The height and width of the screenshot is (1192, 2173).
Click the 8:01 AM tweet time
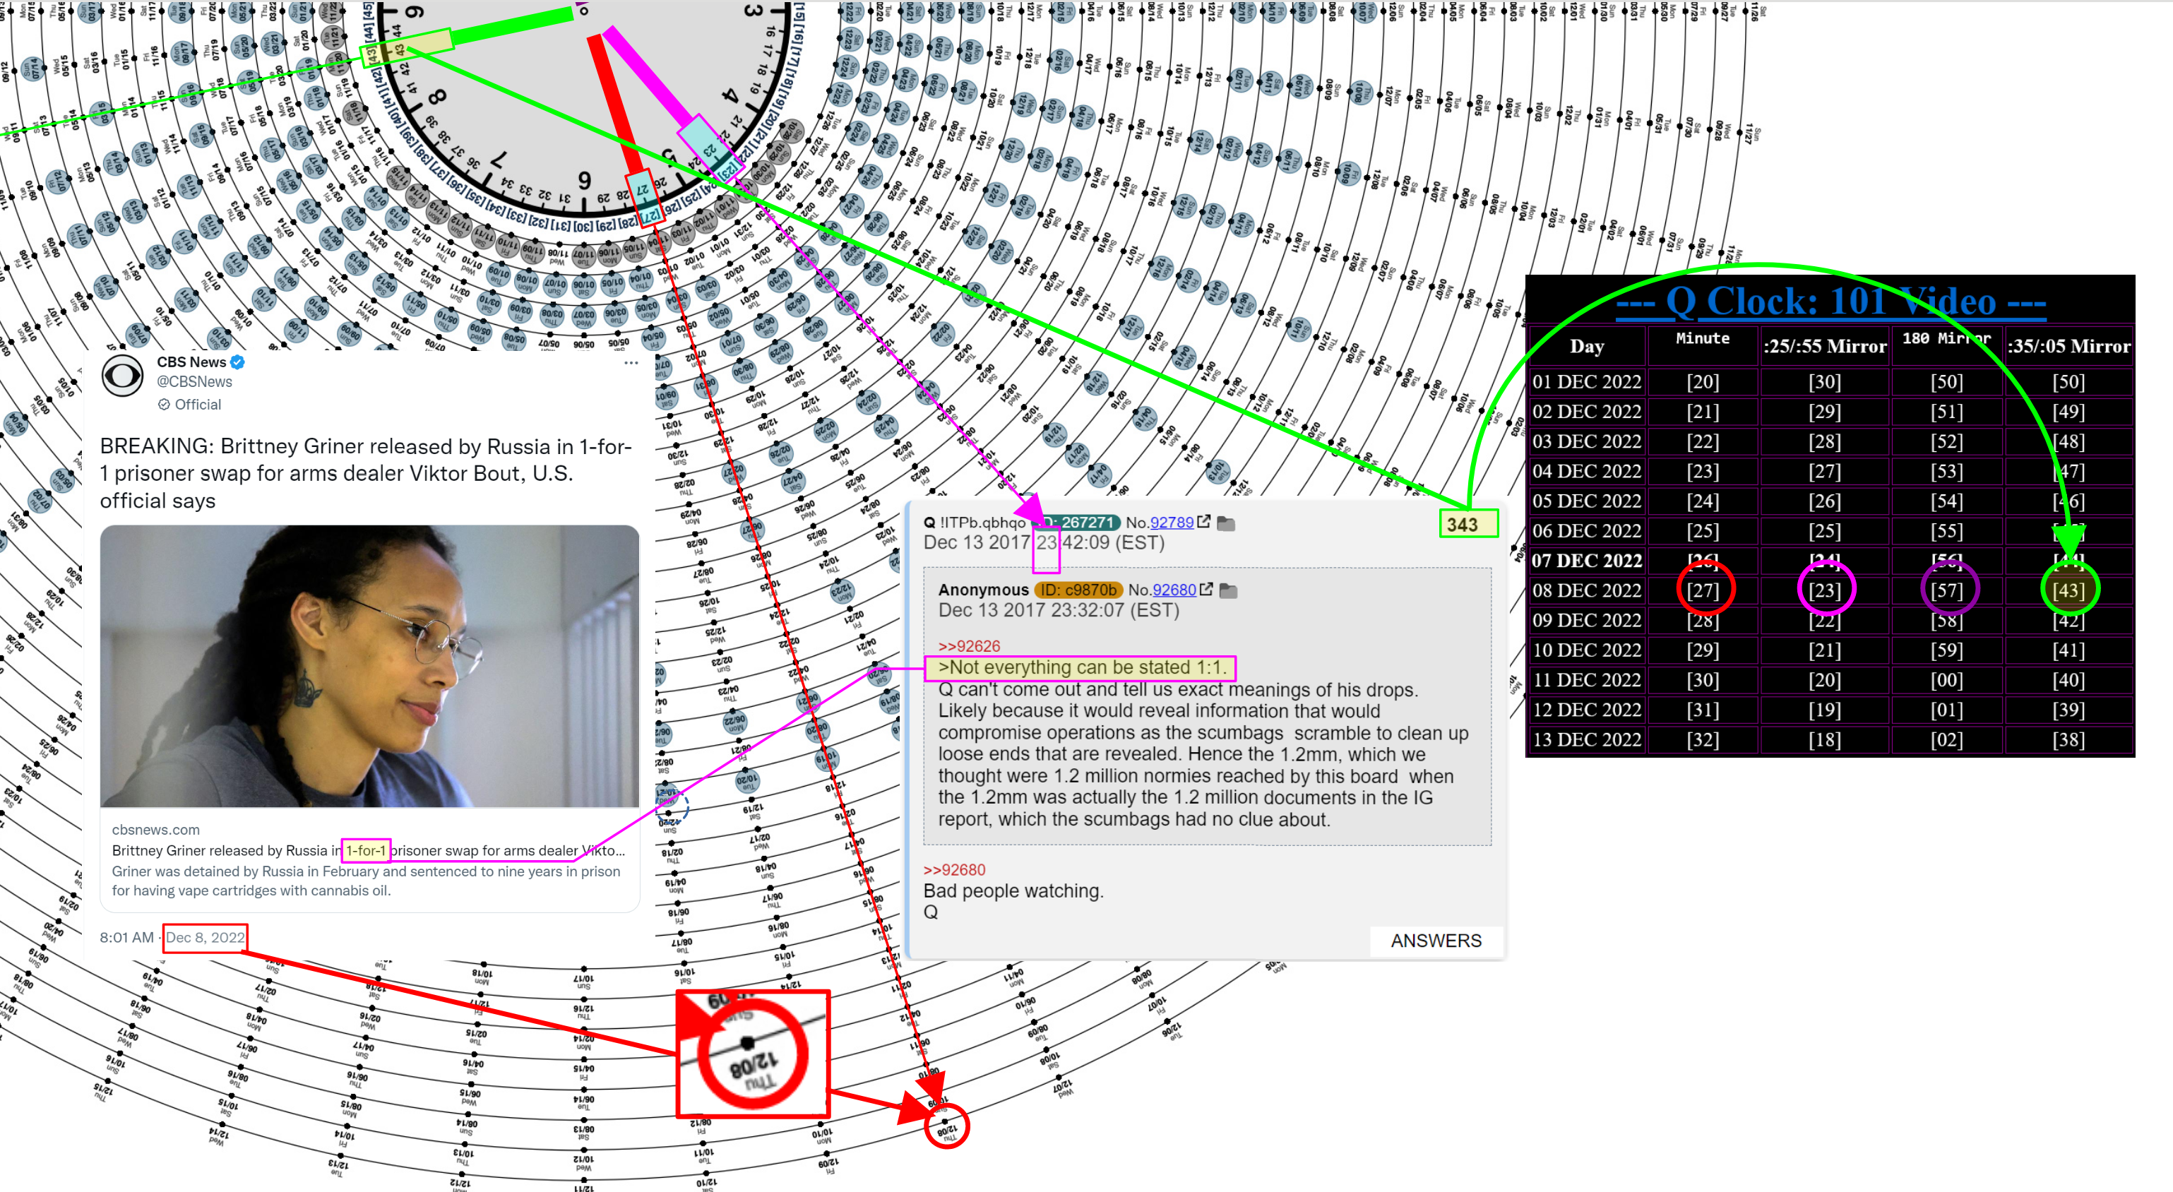point(126,937)
